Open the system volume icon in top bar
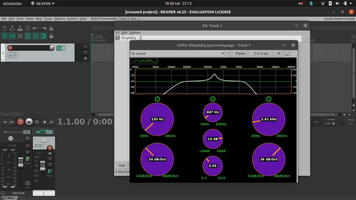356x200 pixels. click(337, 3)
